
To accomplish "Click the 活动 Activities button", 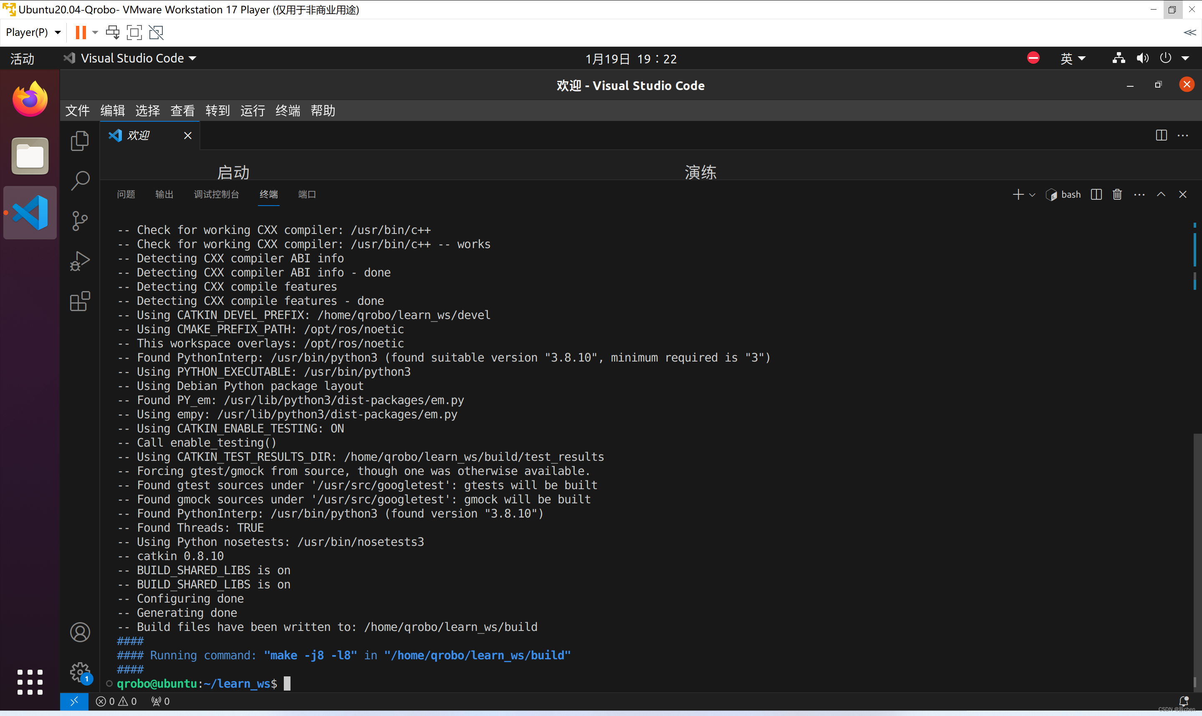I will pyautogui.click(x=22, y=58).
